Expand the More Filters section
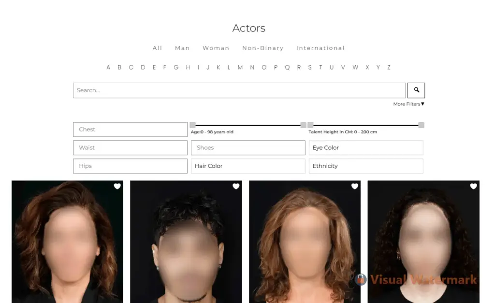 (408, 104)
